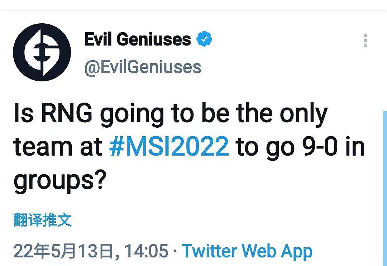Open the #MSI2022 hashtag
The height and width of the screenshot is (266, 387).
169,147
